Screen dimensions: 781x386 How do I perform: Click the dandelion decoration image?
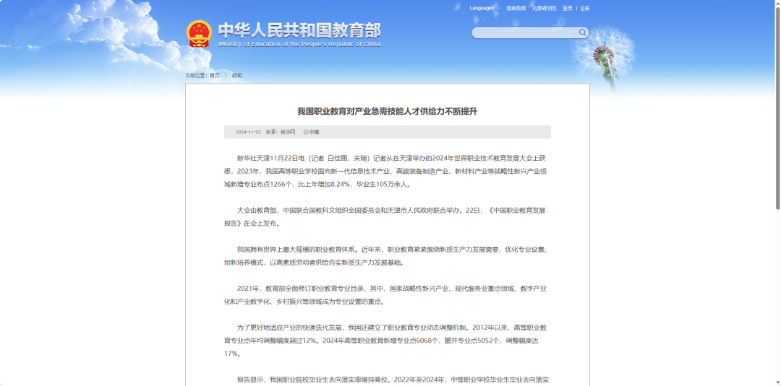(x=604, y=57)
